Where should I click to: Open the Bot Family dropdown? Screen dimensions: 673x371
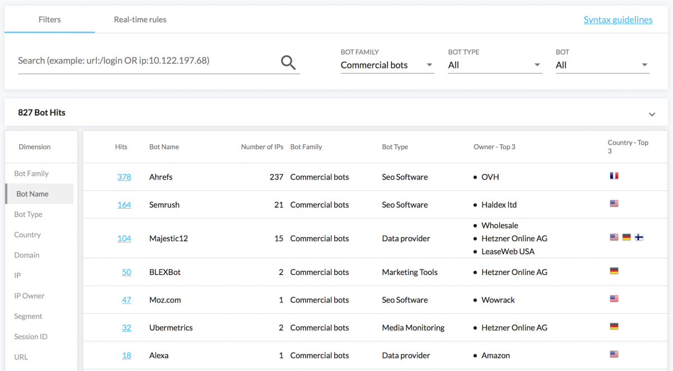[387, 65]
